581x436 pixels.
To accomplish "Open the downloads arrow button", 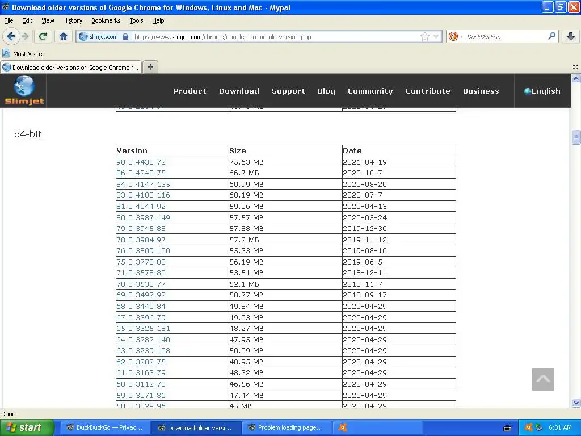I will click(570, 36).
